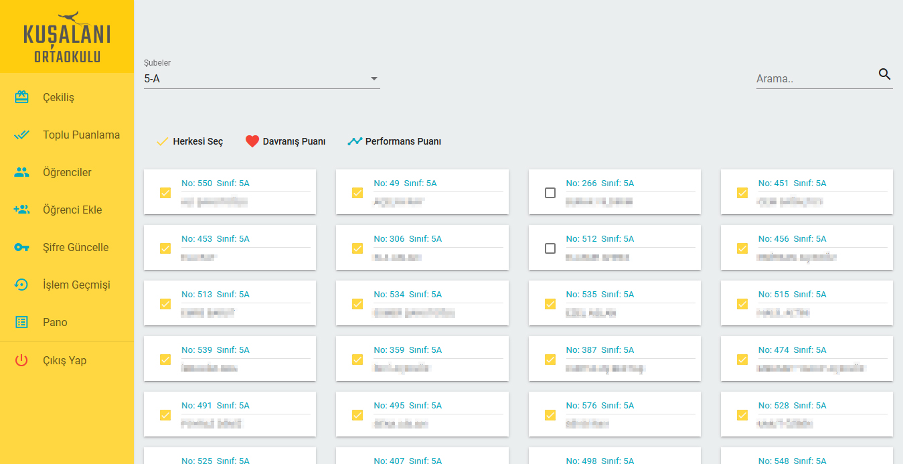Click the Kuşalanı Ortaokulu logo

coord(67,37)
